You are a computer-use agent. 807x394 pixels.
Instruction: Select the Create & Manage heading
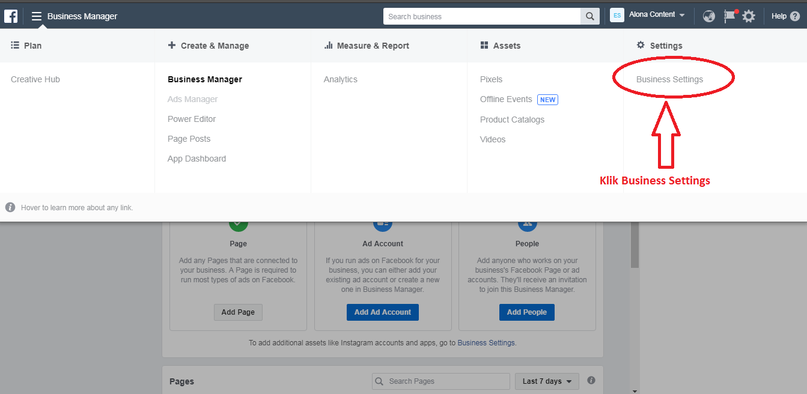click(x=208, y=46)
